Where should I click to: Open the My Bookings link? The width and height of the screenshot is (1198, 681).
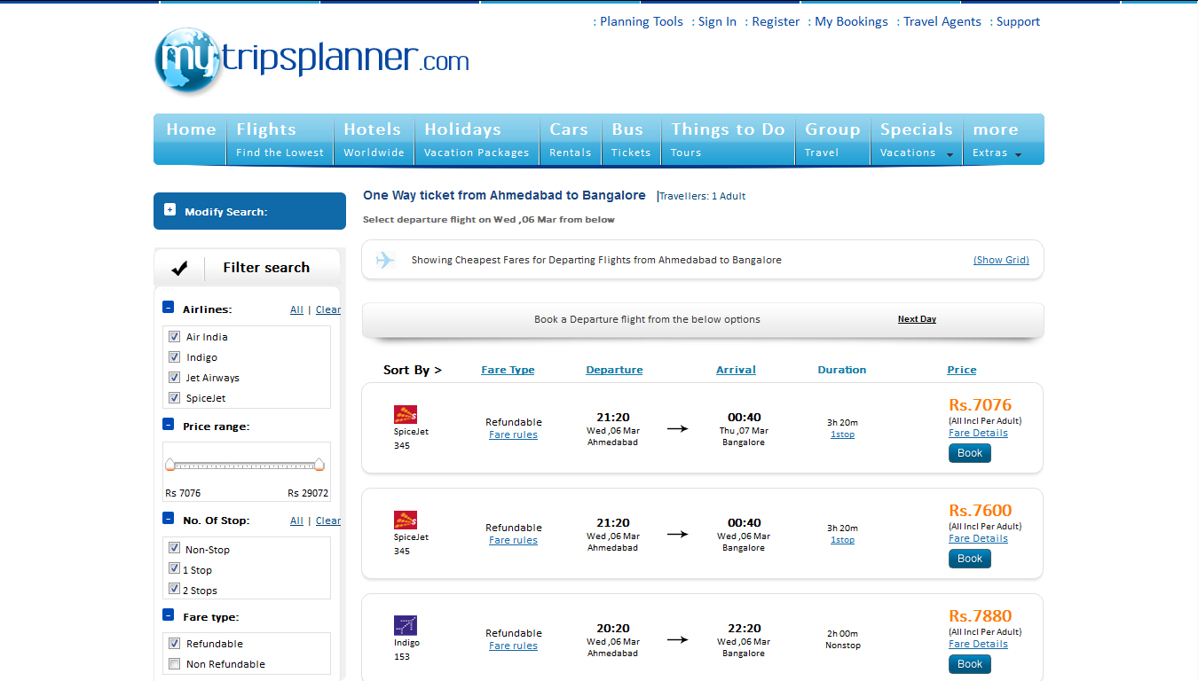coord(851,21)
